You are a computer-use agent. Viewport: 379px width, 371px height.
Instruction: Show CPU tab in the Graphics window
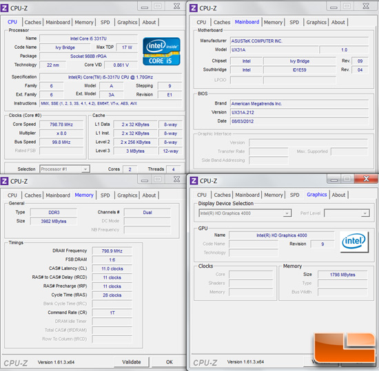pyautogui.click(x=202, y=195)
